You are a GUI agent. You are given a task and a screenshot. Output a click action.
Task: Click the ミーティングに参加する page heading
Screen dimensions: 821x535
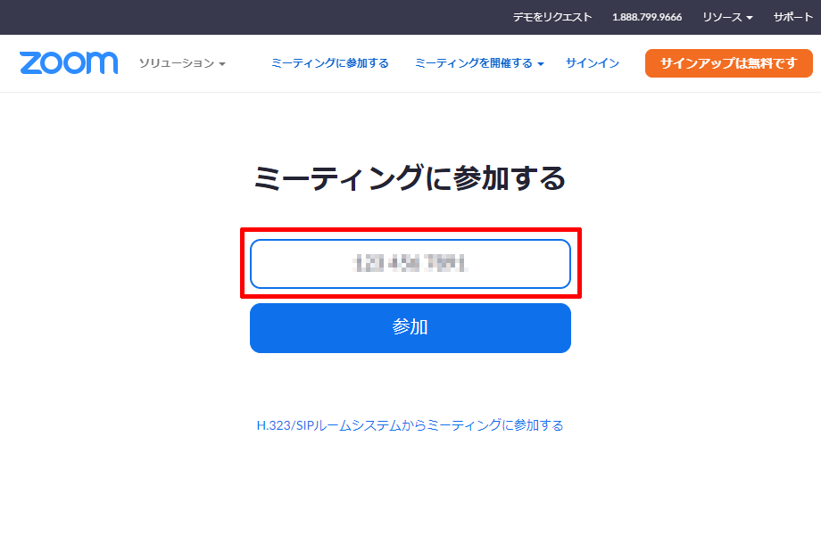pos(410,177)
